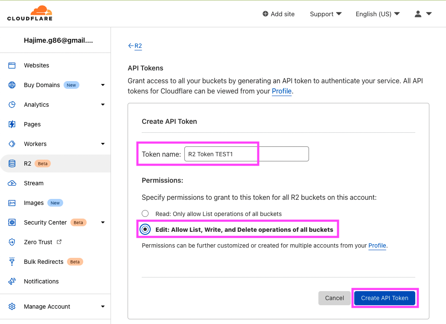446x324 pixels.
Task: Click the Cancel button
Action: pos(334,298)
